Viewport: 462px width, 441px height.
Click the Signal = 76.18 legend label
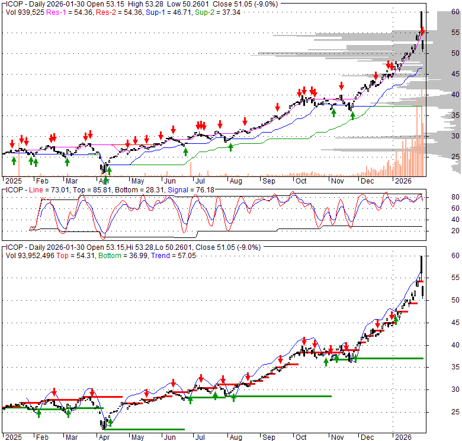(188, 189)
